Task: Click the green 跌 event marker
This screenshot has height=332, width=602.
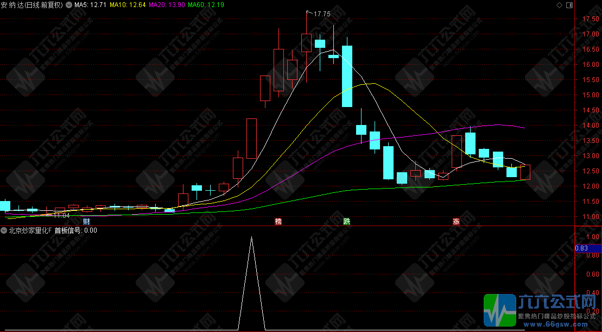Action: pyautogui.click(x=347, y=222)
